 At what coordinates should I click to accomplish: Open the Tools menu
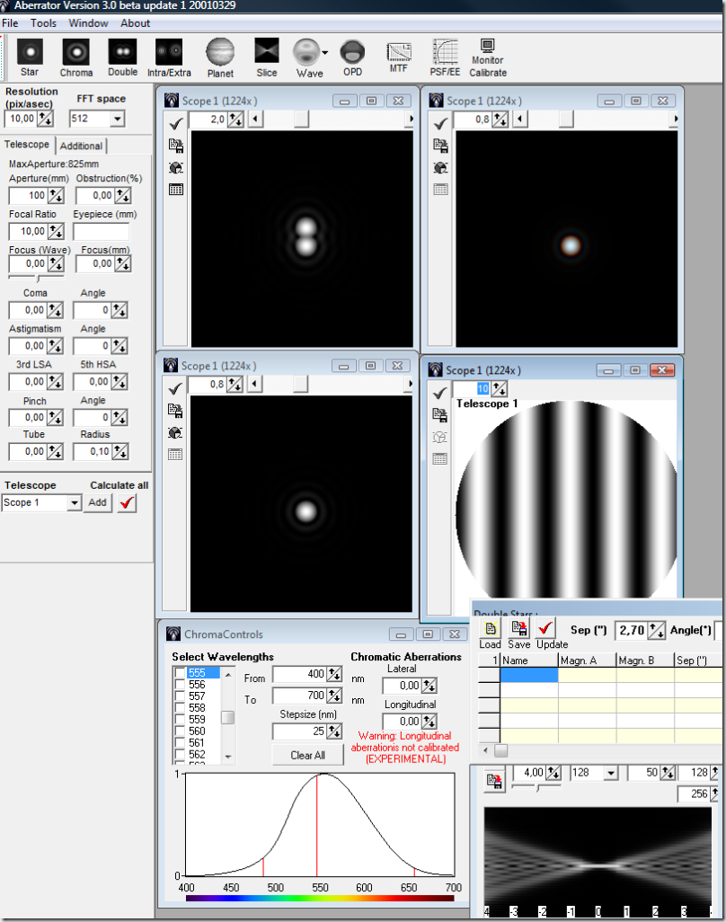[x=43, y=22]
